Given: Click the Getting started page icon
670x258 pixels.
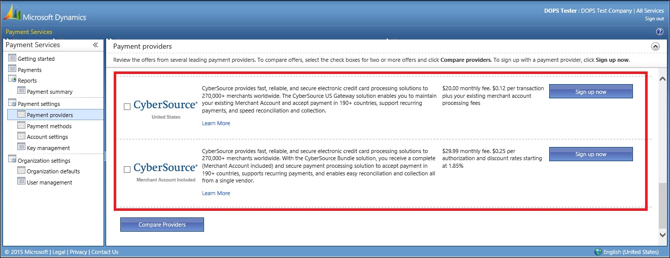Looking at the screenshot, I should click(12, 58).
